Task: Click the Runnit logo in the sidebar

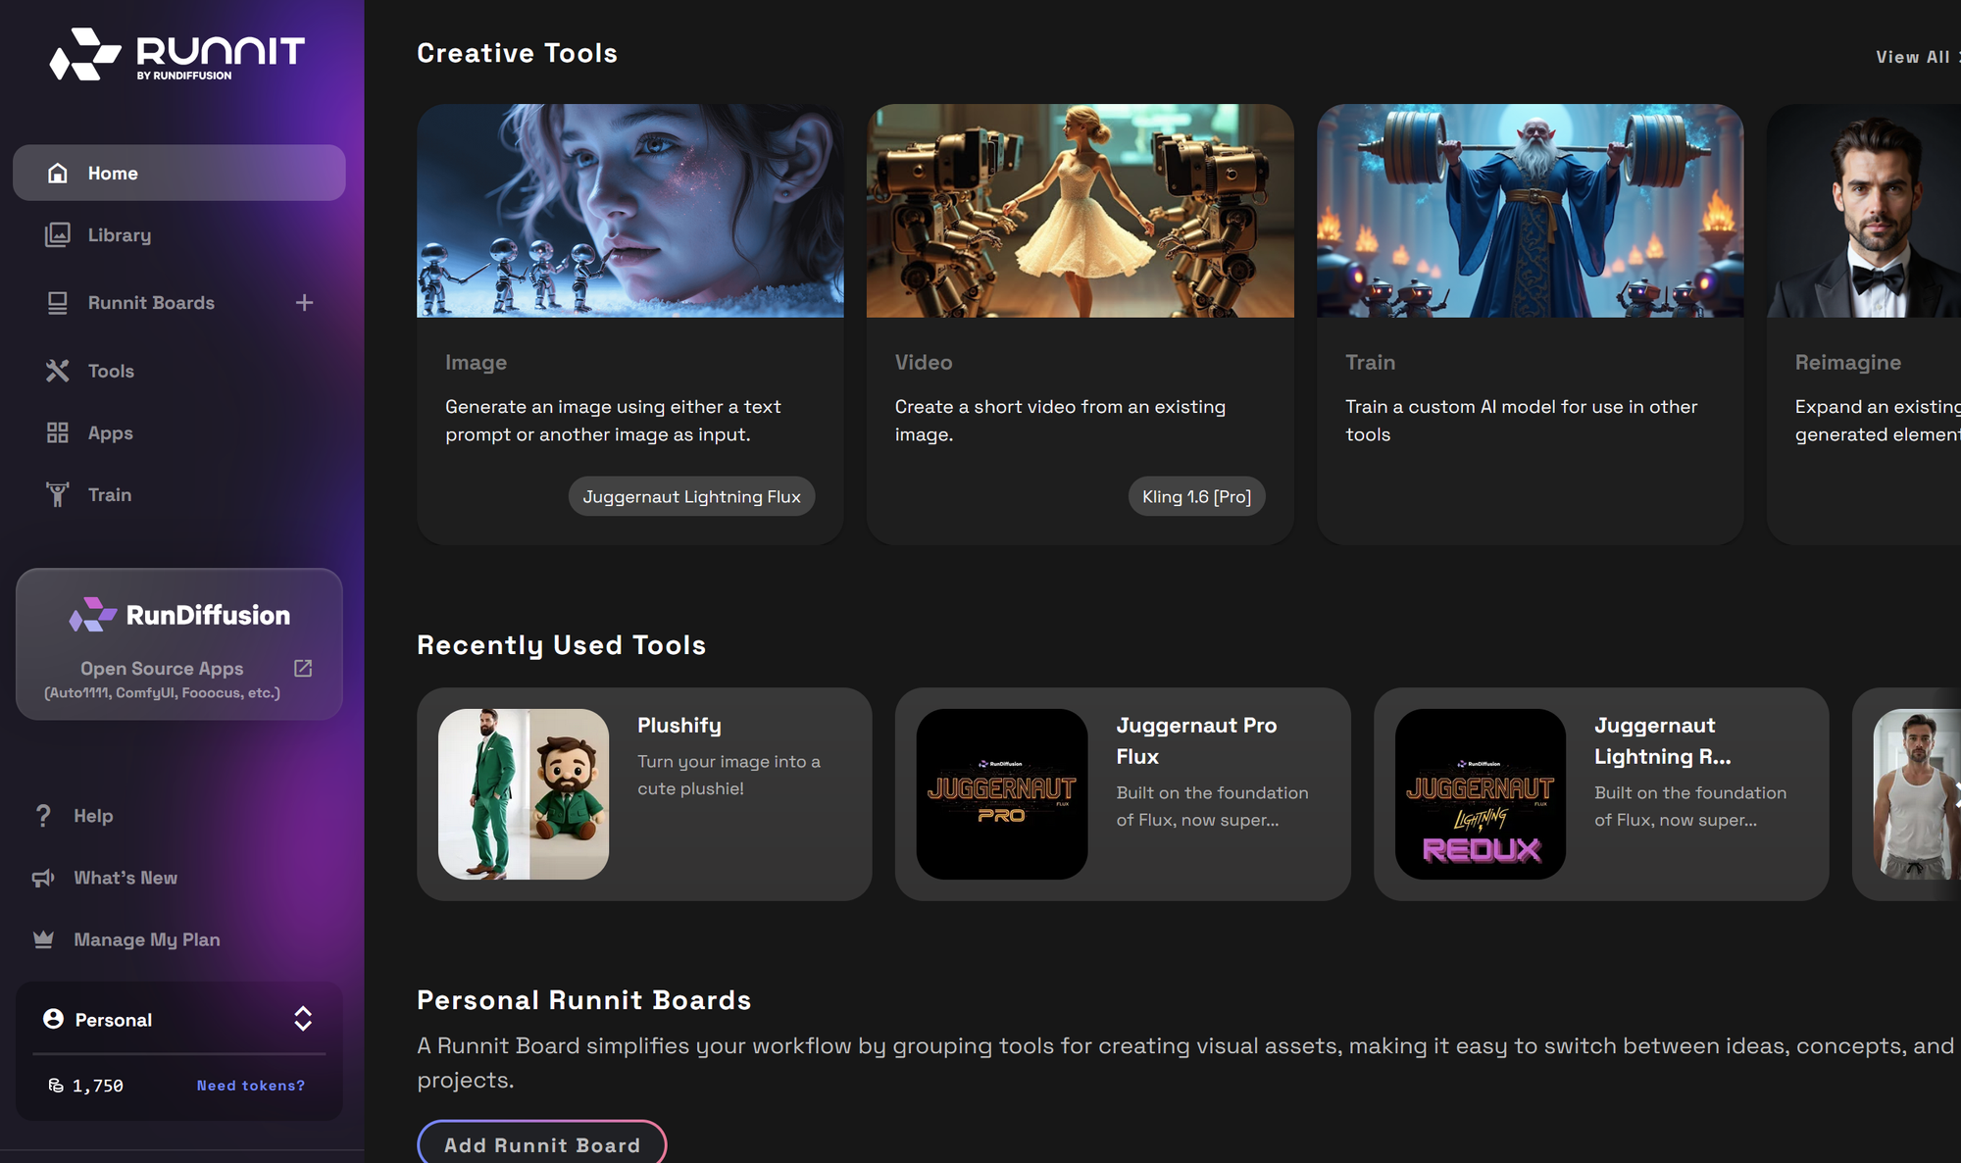Action: click(177, 54)
